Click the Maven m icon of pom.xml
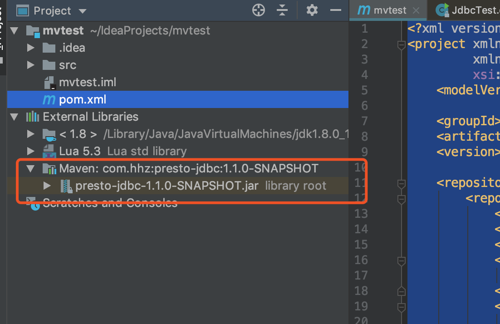Image resolution: width=500 pixels, height=324 pixels. (49, 100)
